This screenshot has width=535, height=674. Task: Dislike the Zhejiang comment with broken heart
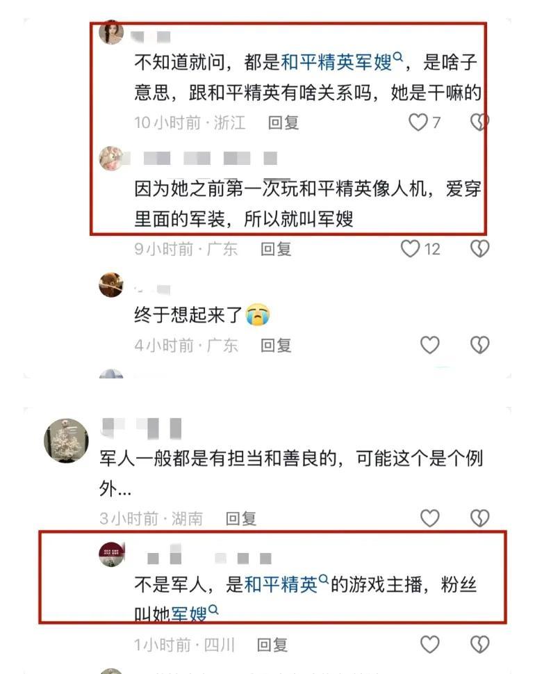[479, 122]
